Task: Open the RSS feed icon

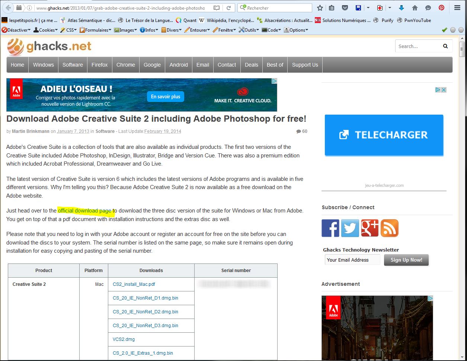Action: 390,228
